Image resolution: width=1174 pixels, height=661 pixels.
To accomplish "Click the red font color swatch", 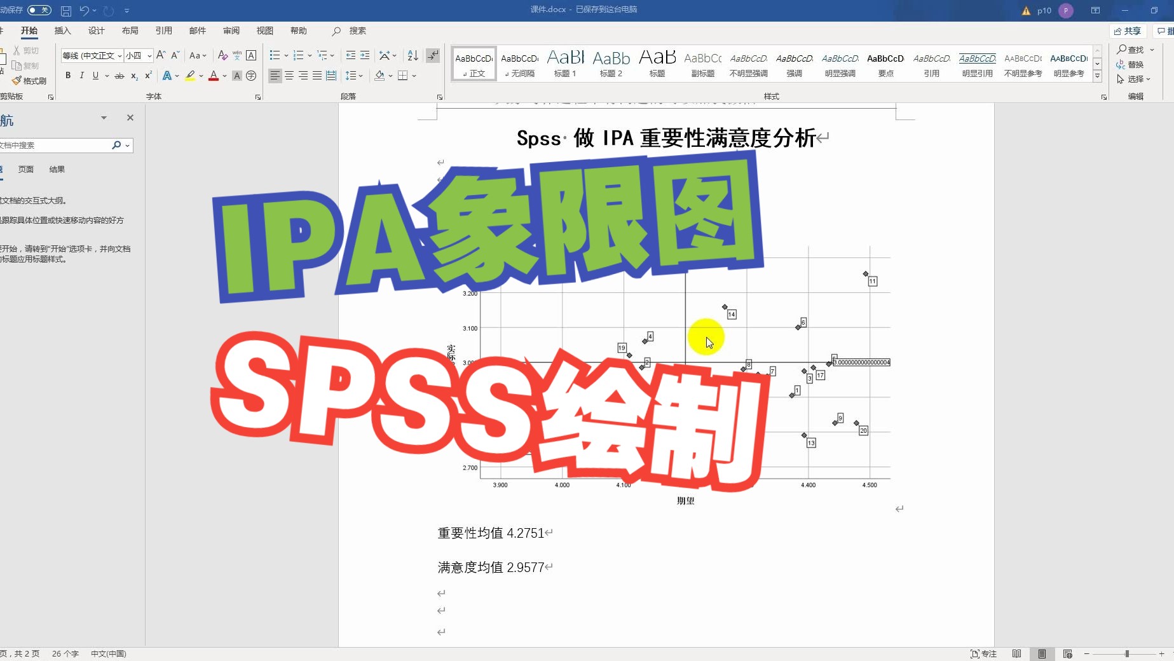I will [214, 76].
